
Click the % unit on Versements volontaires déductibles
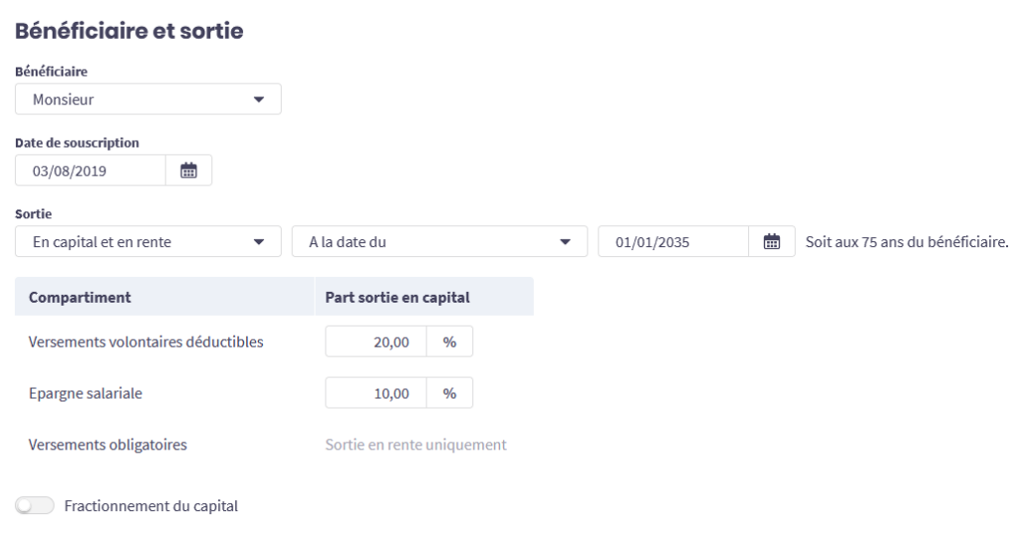449,340
